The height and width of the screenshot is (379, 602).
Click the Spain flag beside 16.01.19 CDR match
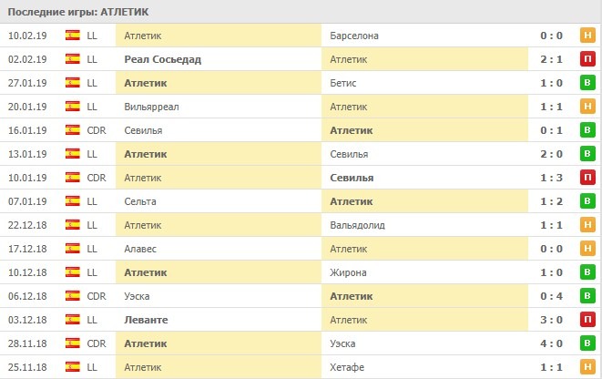tap(72, 130)
